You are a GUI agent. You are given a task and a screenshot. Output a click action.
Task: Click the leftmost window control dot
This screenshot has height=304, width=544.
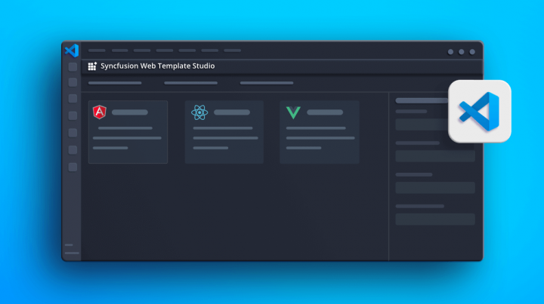point(451,52)
